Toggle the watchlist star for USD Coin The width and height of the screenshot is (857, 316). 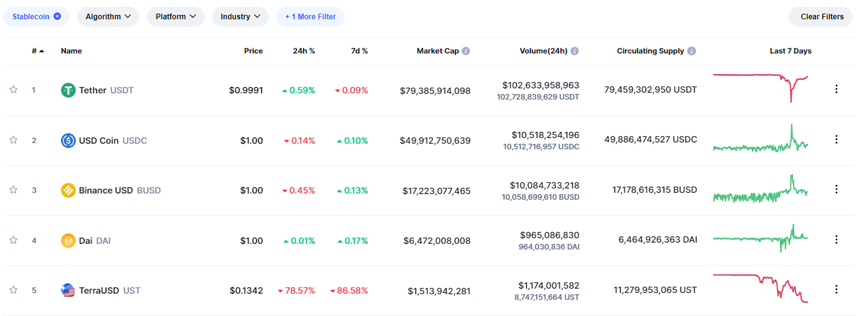(x=13, y=141)
